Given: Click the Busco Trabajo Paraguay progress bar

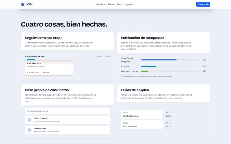Looking at the screenshot, I should click(x=170, y=60).
